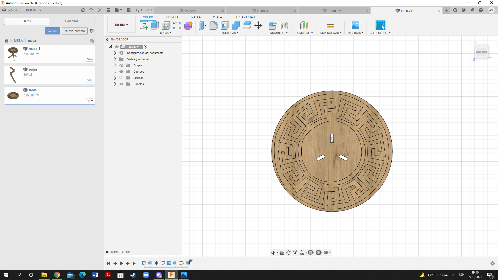Expand the Comentarios panel with its plus button
Viewport: 498px width, 280px height.
point(107,252)
